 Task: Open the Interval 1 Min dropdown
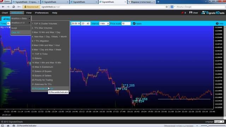(x=104, y=24)
